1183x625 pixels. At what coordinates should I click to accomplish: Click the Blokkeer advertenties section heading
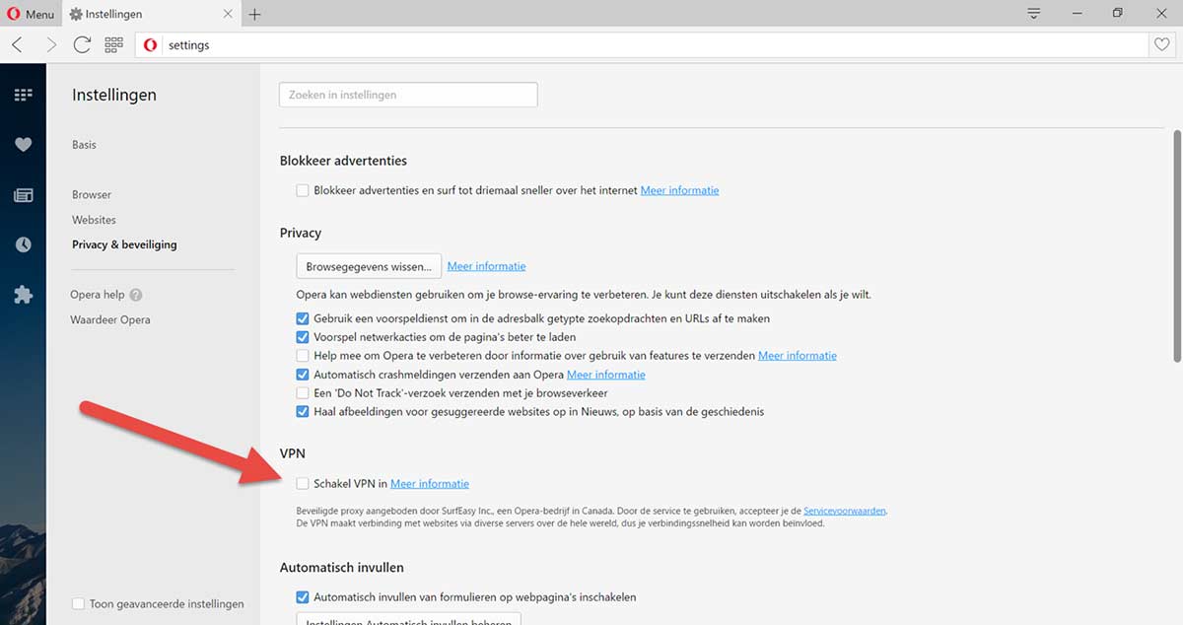(343, 161)
